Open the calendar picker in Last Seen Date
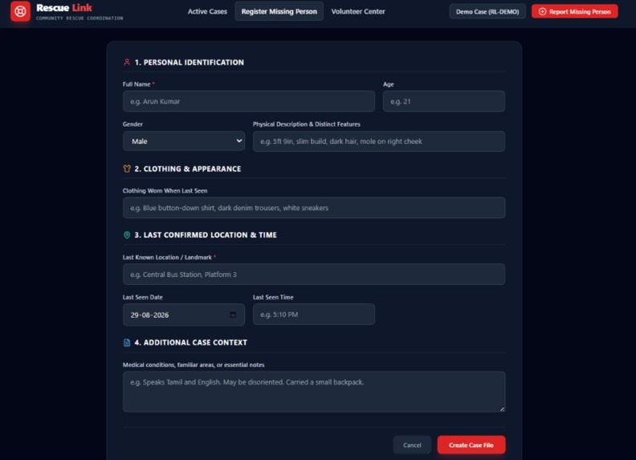 pyautogui.click(x=233, y=315)
